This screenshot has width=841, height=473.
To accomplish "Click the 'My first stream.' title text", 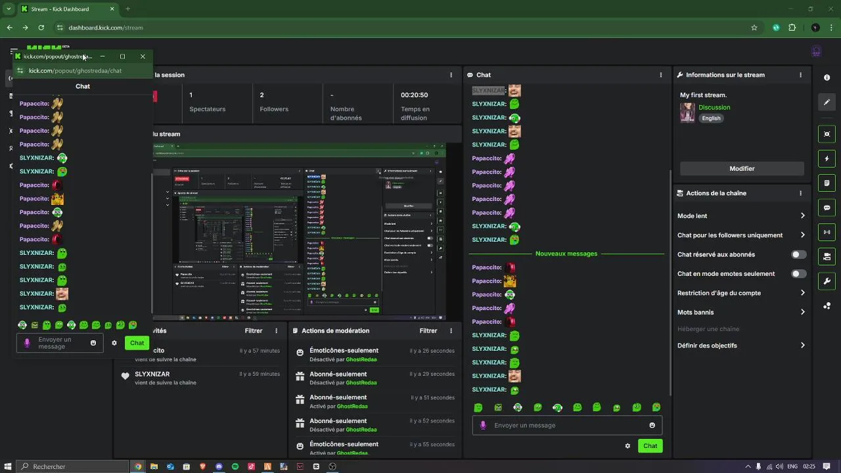I will 703,95.
